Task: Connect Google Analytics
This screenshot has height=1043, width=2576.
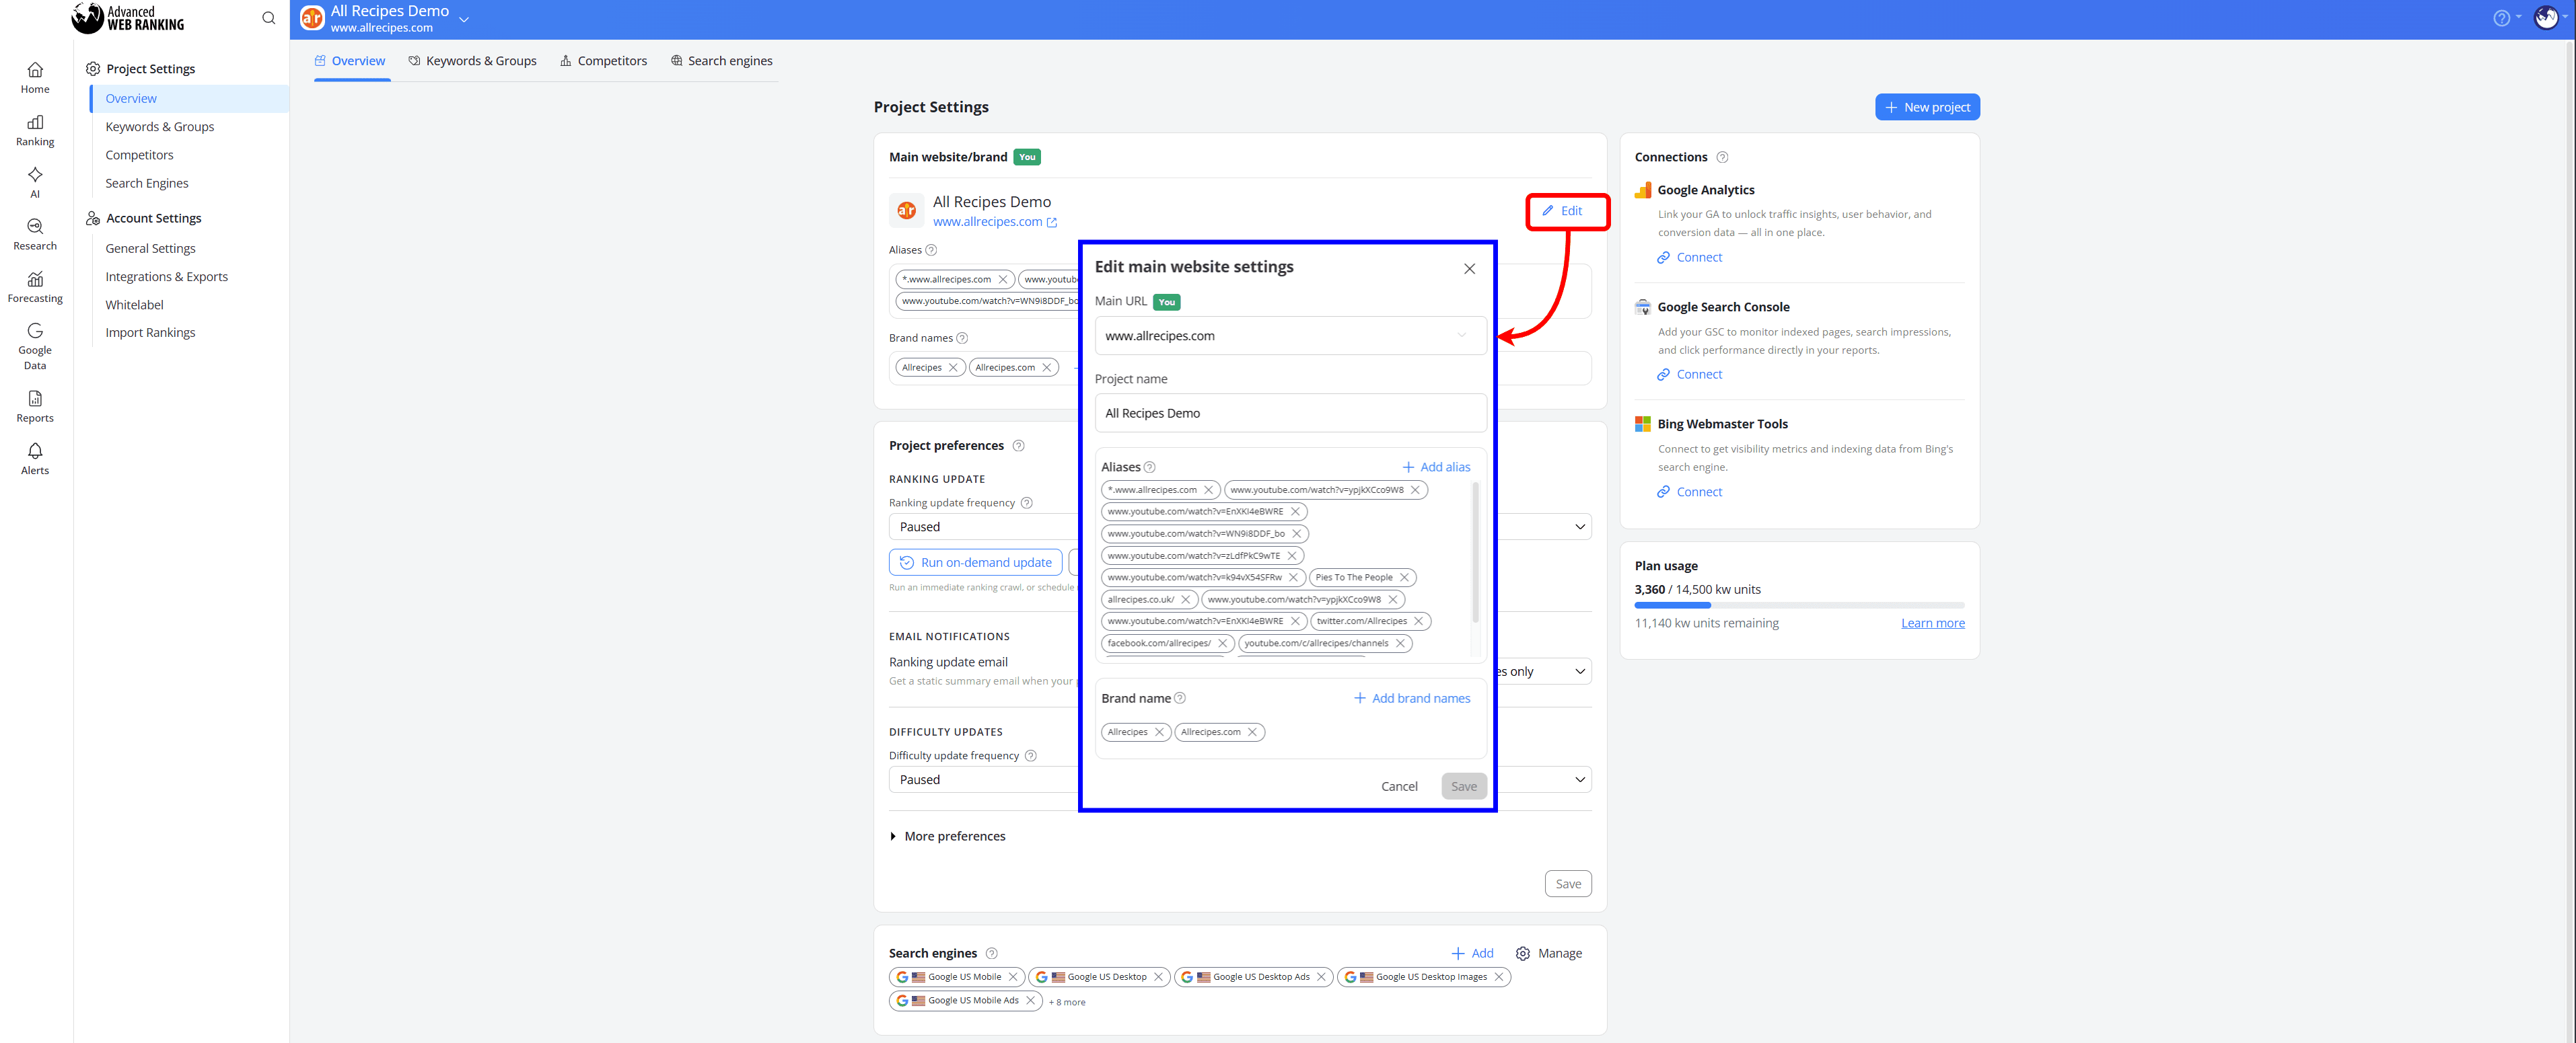Action: (1689, 258)
